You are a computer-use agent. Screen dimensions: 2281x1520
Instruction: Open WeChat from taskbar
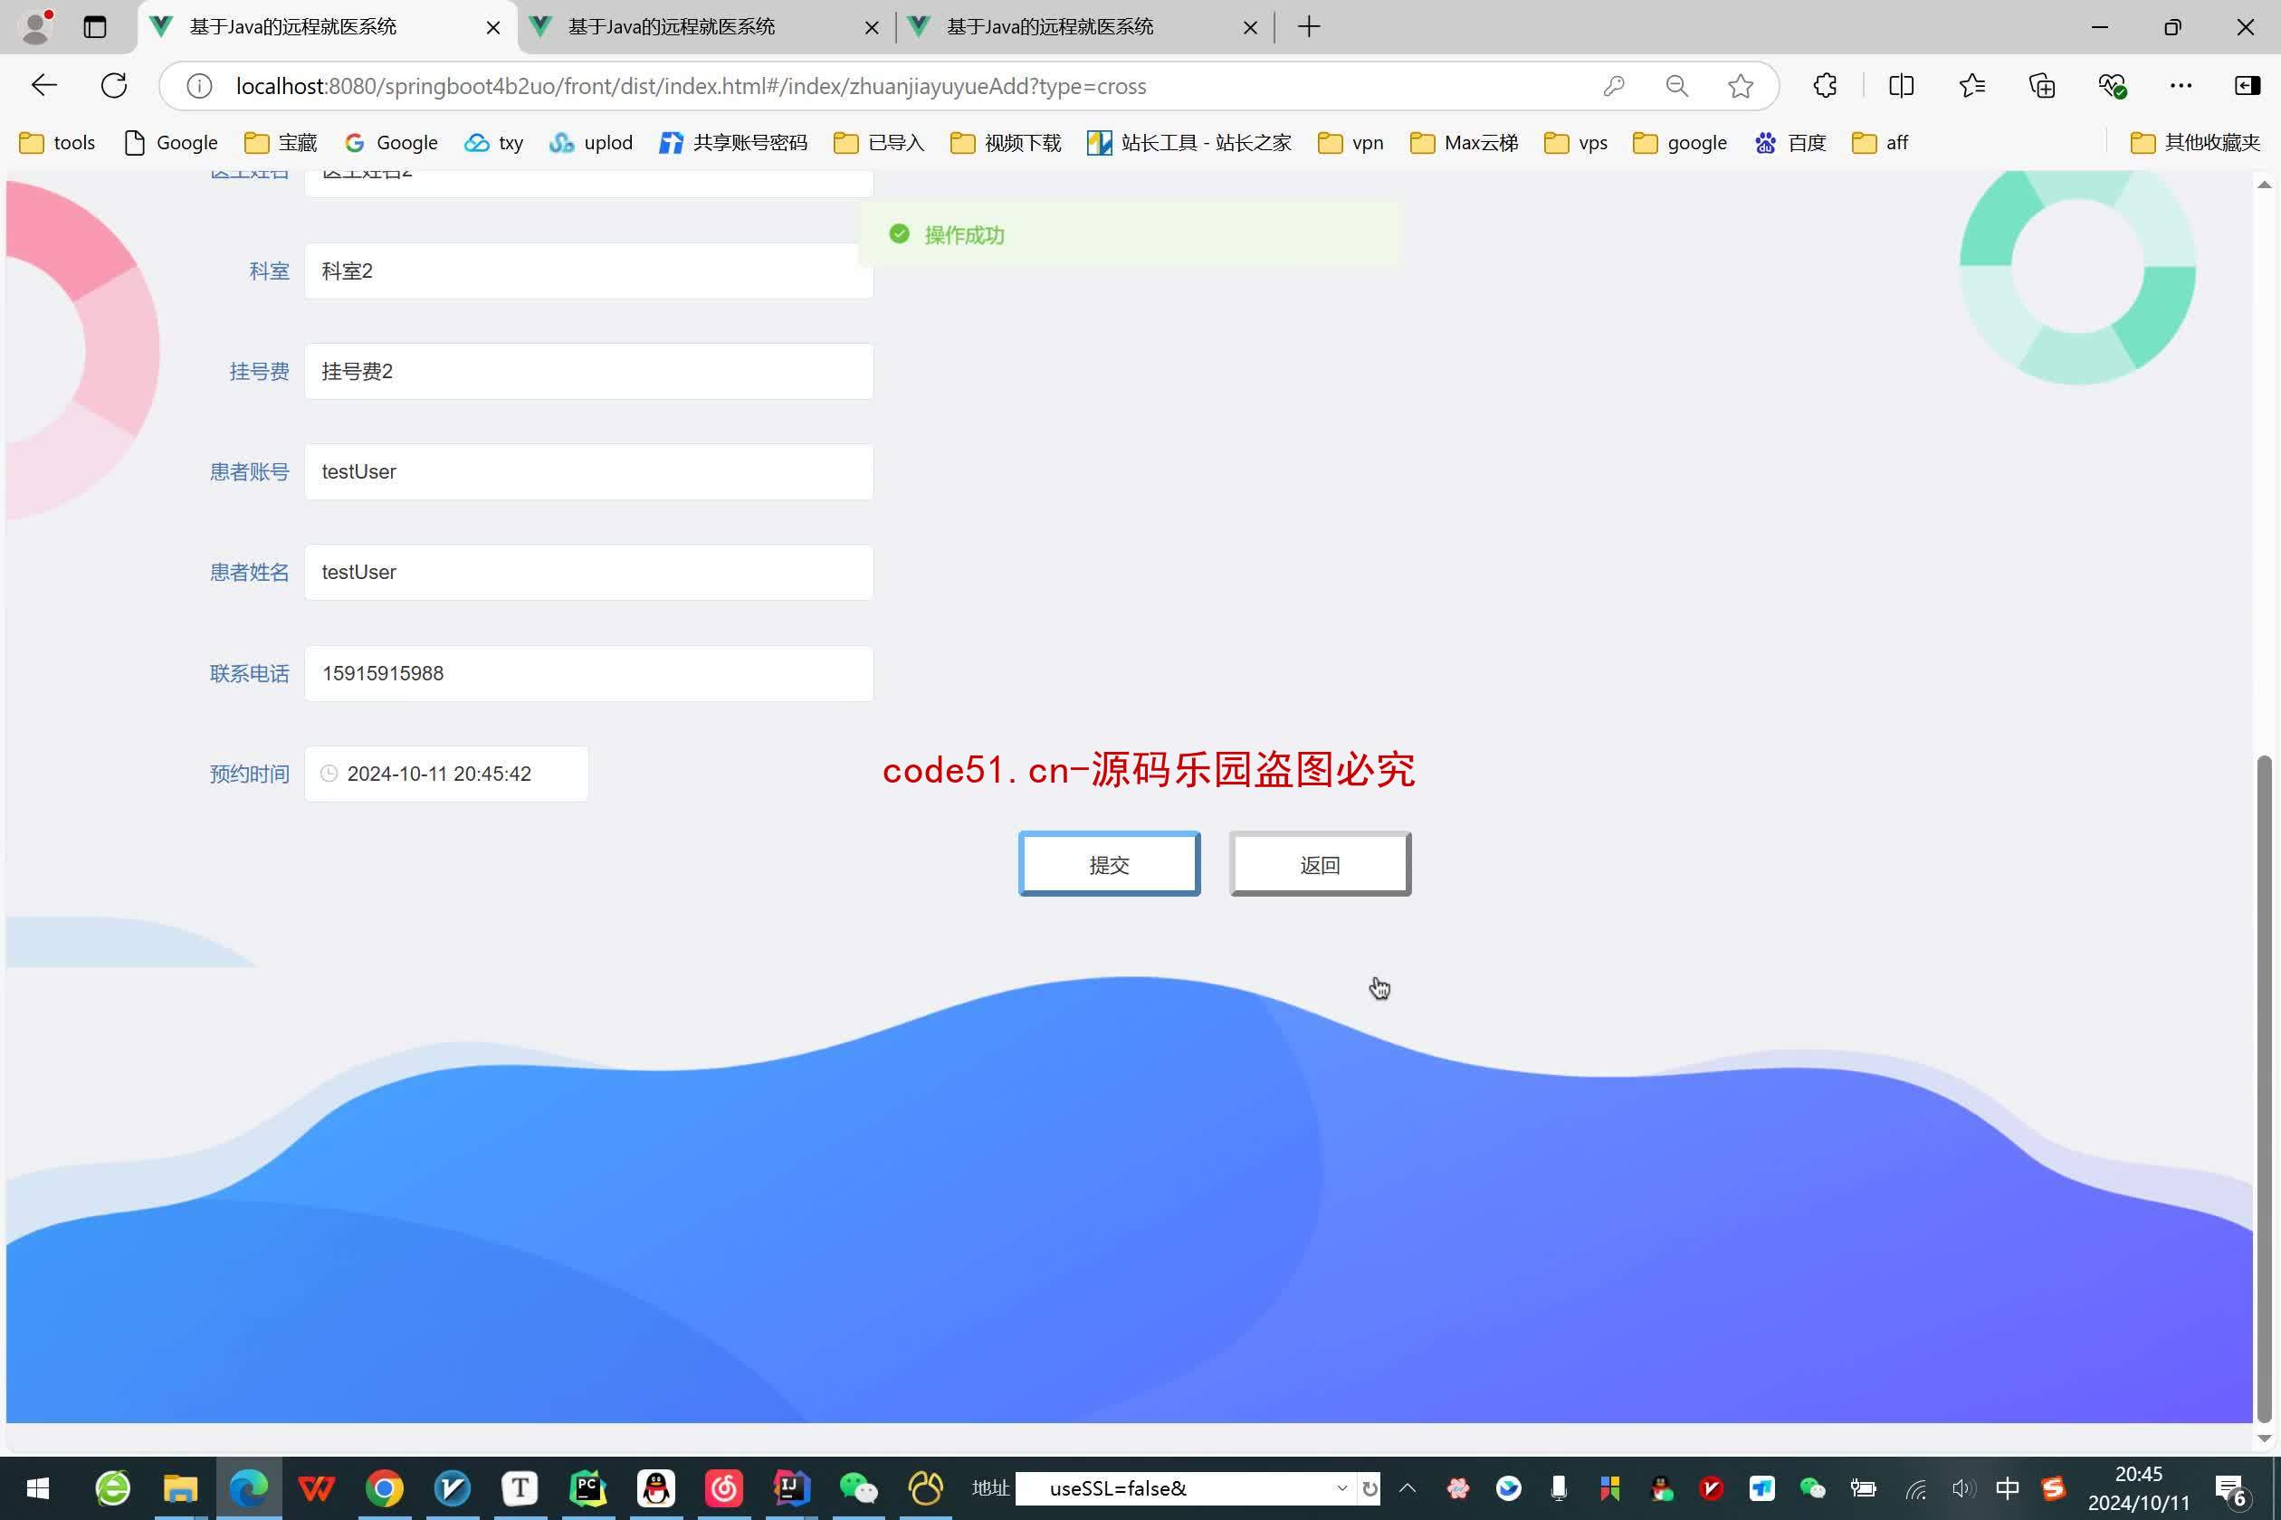pos(858,1488)
